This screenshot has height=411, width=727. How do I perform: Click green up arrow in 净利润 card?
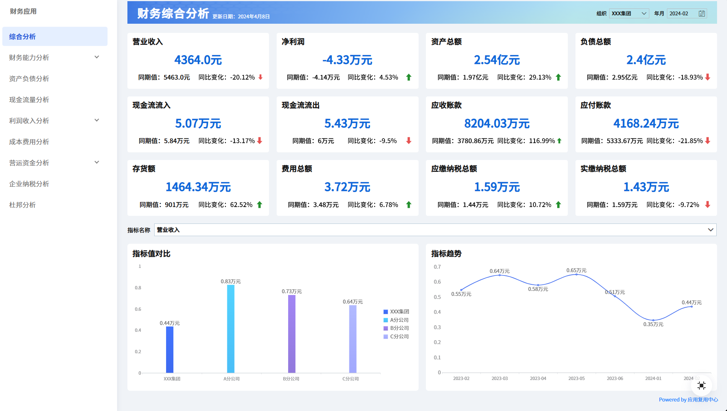(409, 77)
